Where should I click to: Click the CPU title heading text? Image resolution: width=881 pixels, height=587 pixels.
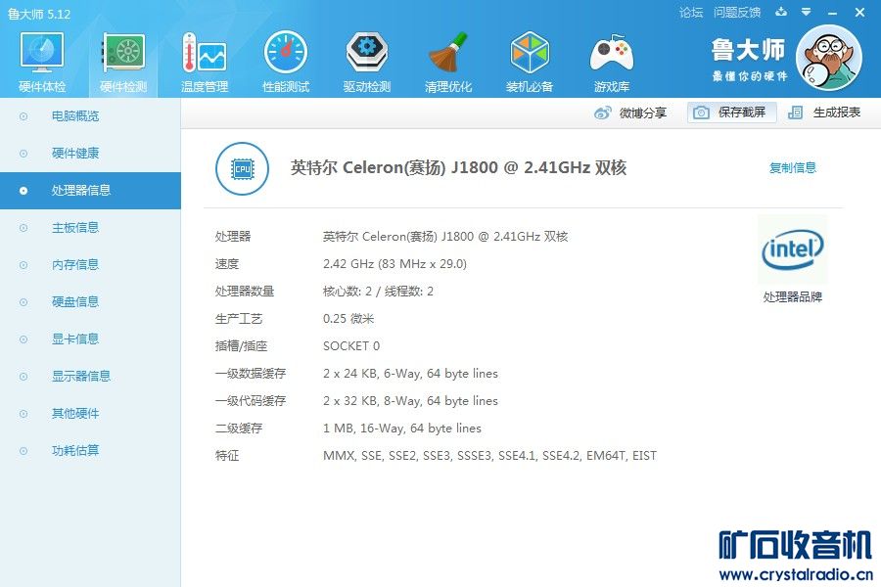point(458,168)
